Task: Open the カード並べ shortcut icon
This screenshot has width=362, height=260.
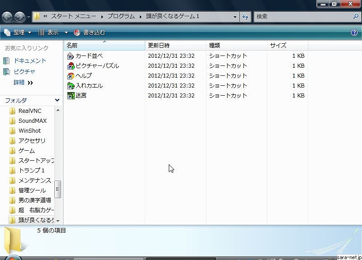Action: click(71, 56)
